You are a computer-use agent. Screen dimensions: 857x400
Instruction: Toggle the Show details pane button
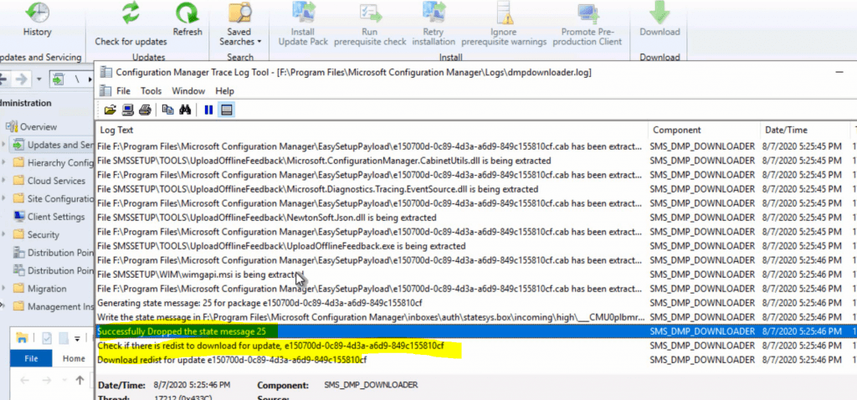point(226,110)
